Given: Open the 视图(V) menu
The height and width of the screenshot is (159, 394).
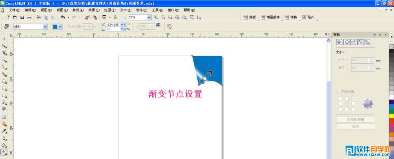Looking at the screenshot, I should (x=46, y=10).
